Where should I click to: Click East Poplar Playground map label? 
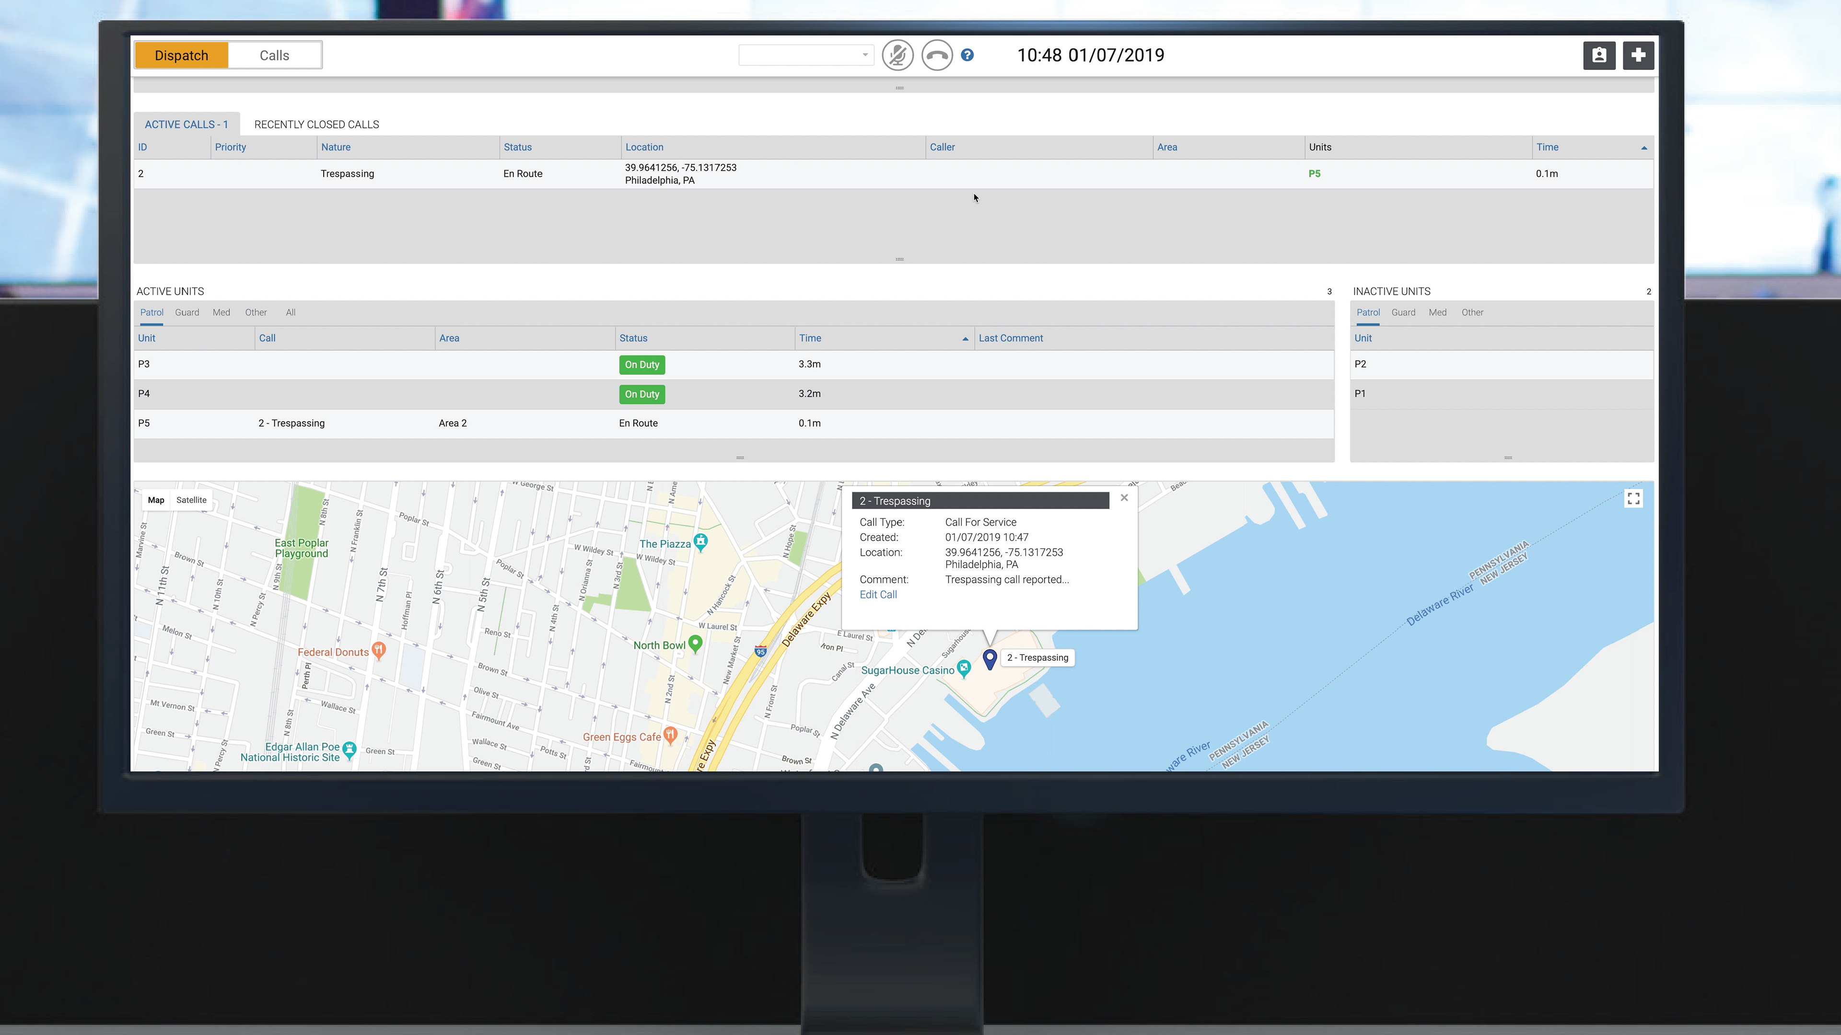[x=302, y=548]
